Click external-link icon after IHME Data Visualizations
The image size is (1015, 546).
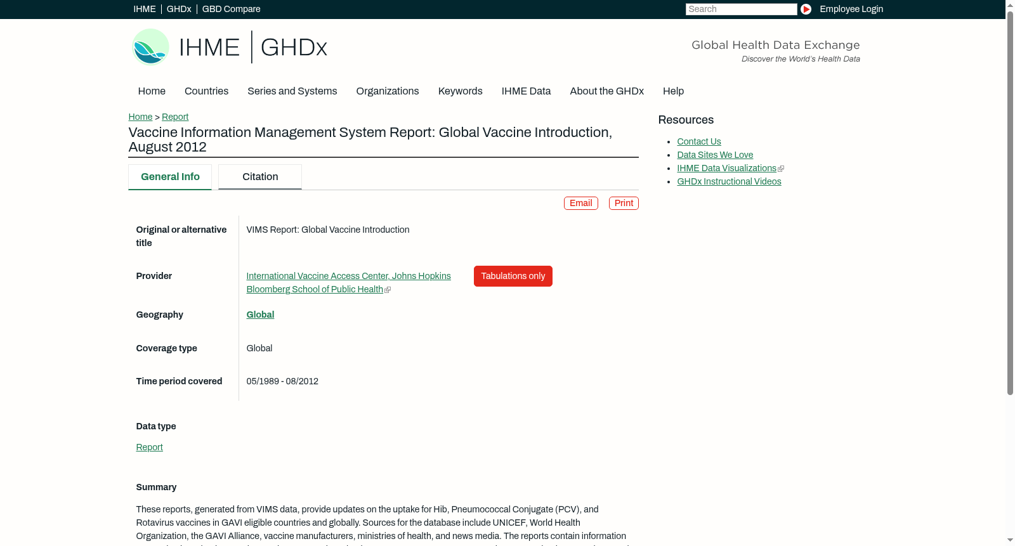781,169
